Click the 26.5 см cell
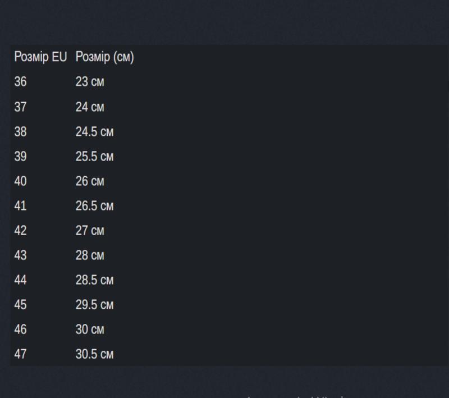 coord(94,206)
